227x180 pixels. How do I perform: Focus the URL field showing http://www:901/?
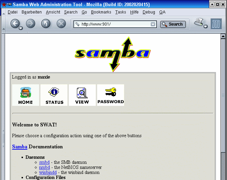tap(115, 24)
